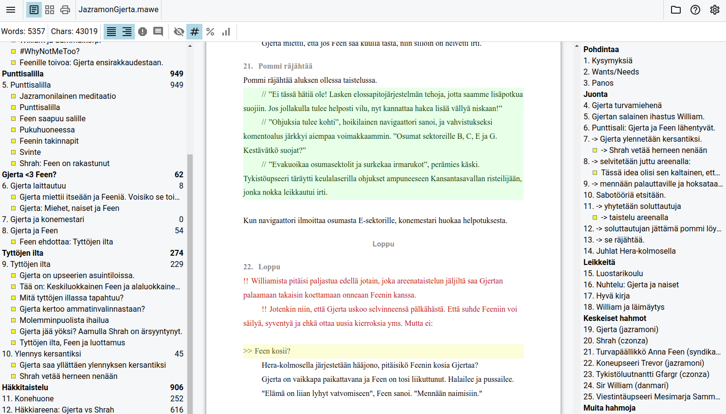Open chapter 11. Konehuone

[92, 398]
